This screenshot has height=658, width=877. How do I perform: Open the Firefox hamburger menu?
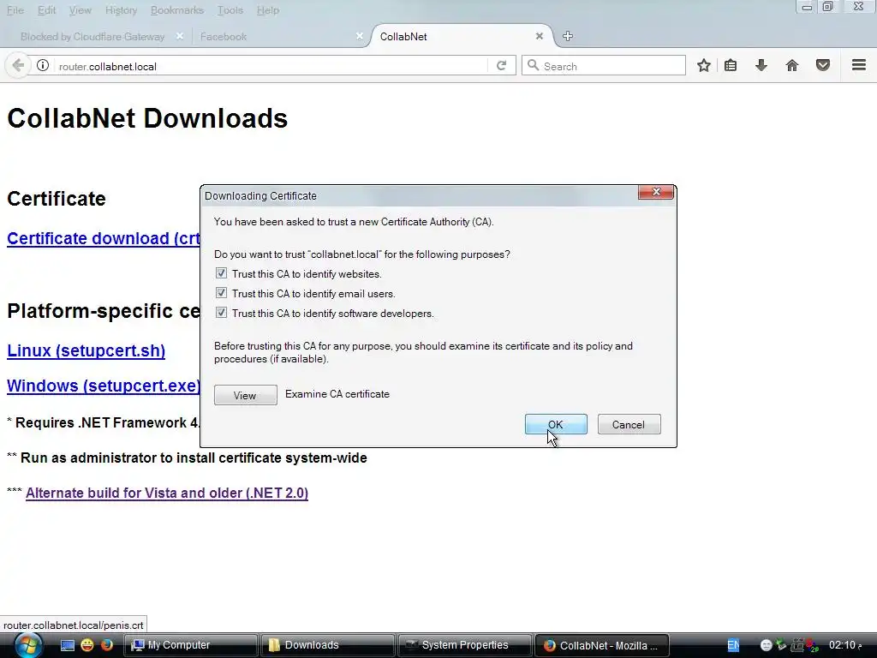[x=859, y=65]
